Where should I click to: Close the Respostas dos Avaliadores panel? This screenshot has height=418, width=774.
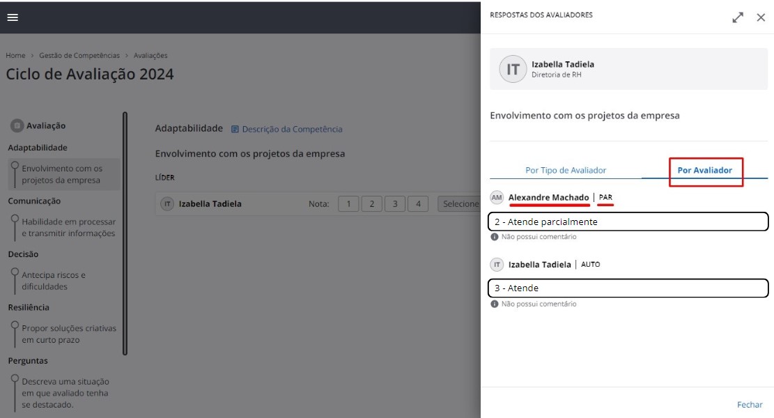761,16
